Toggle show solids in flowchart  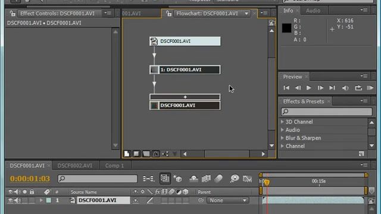pyautogui.click(x=136, y=154)
